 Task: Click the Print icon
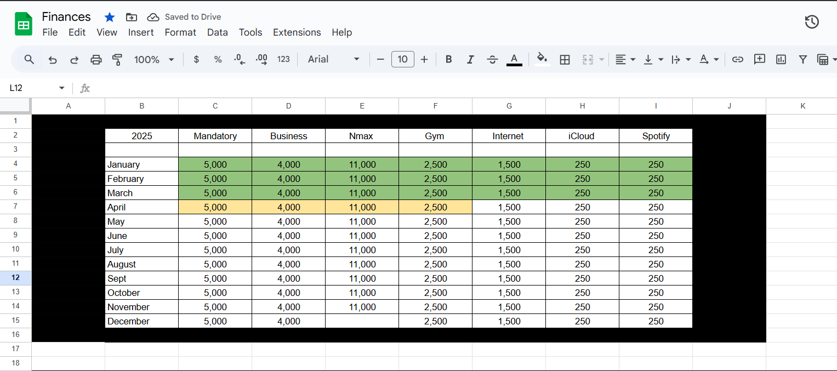[96, 59]
